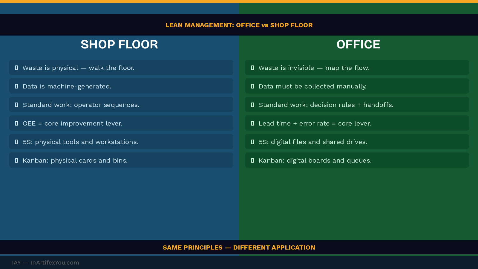
Task: Select the 'SHOP FLOOR' column heading
Action: click(119, 45)
